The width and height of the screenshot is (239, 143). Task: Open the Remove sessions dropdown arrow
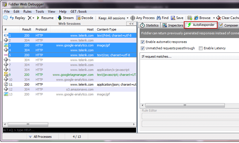click(x=34, y=18)
